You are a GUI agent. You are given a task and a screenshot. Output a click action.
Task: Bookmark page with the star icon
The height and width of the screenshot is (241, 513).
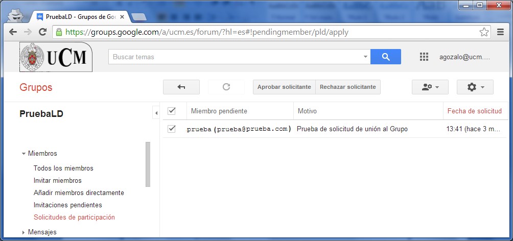pos(484,32)
